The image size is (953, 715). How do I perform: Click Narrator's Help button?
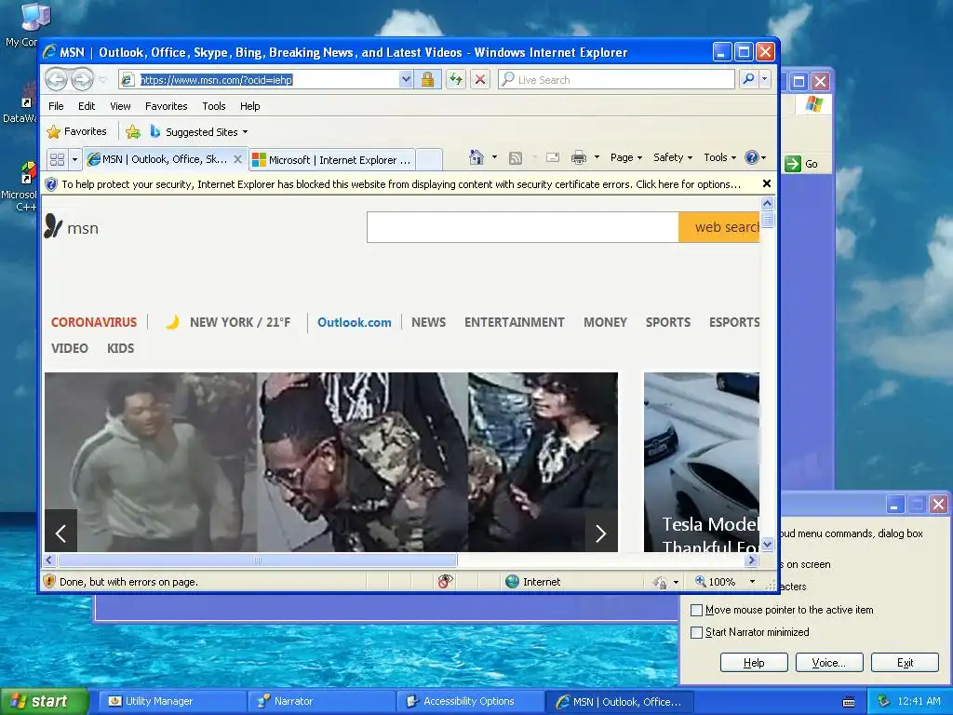coord(754,663)
